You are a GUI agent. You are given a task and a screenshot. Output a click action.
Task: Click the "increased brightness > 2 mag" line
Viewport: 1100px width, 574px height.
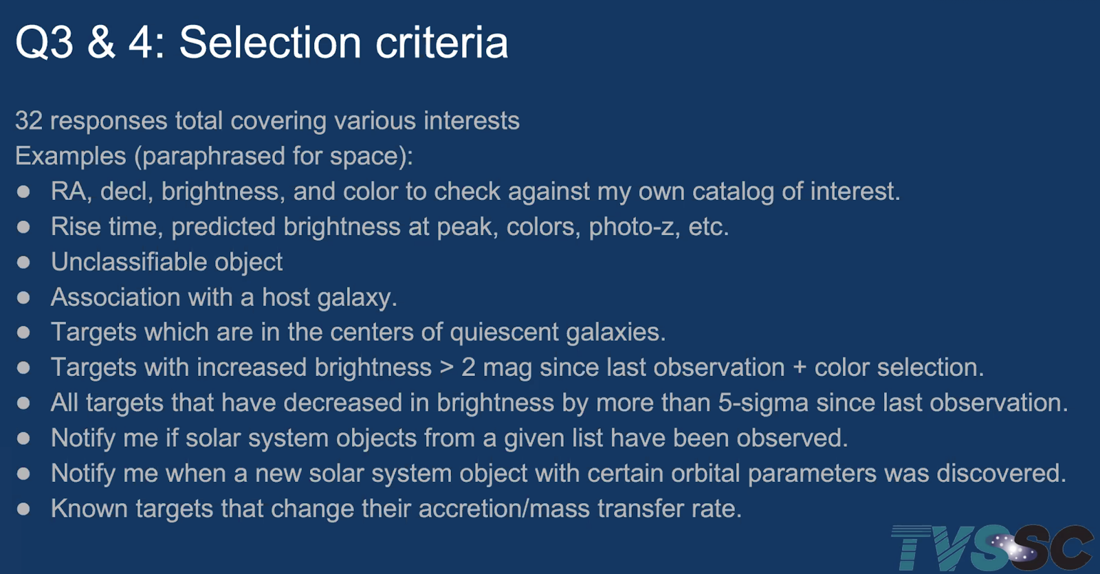(517, 367)
